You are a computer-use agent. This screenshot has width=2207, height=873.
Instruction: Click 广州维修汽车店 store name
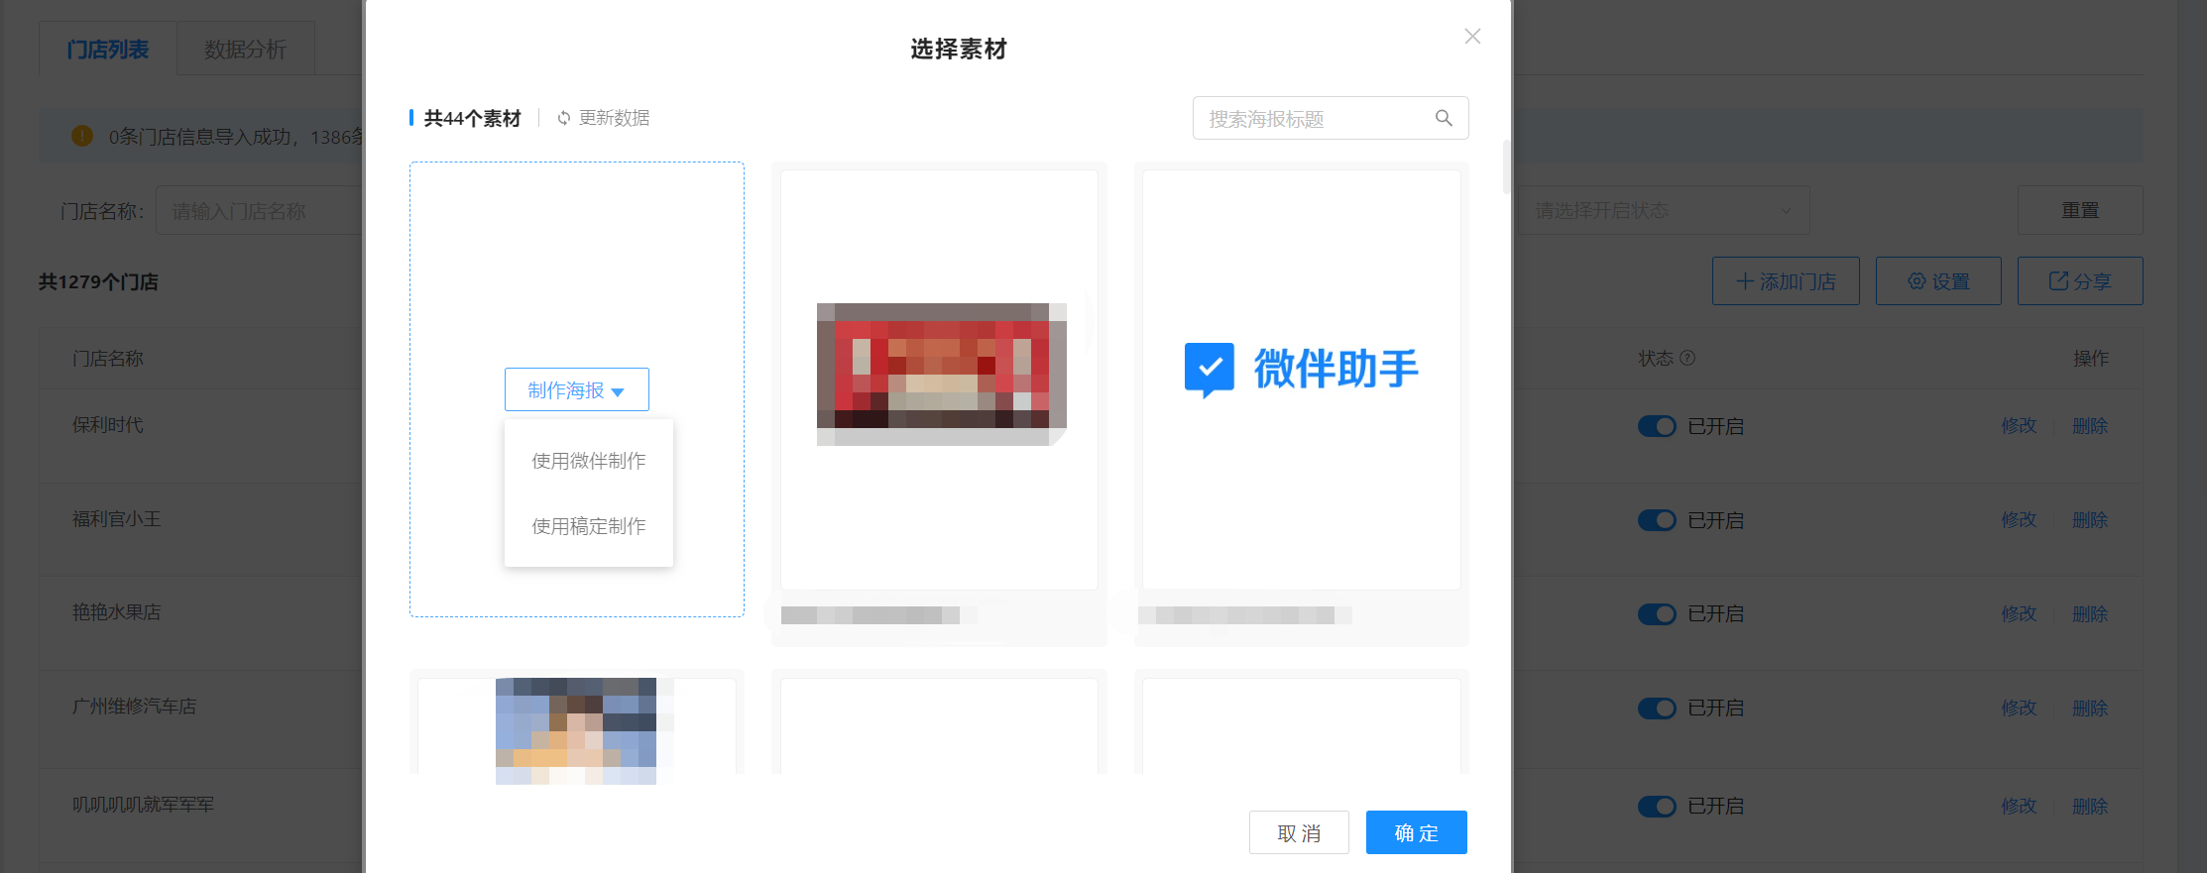[135, 707]
